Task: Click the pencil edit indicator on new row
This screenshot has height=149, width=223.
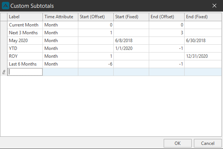Action: pos(4,72)
